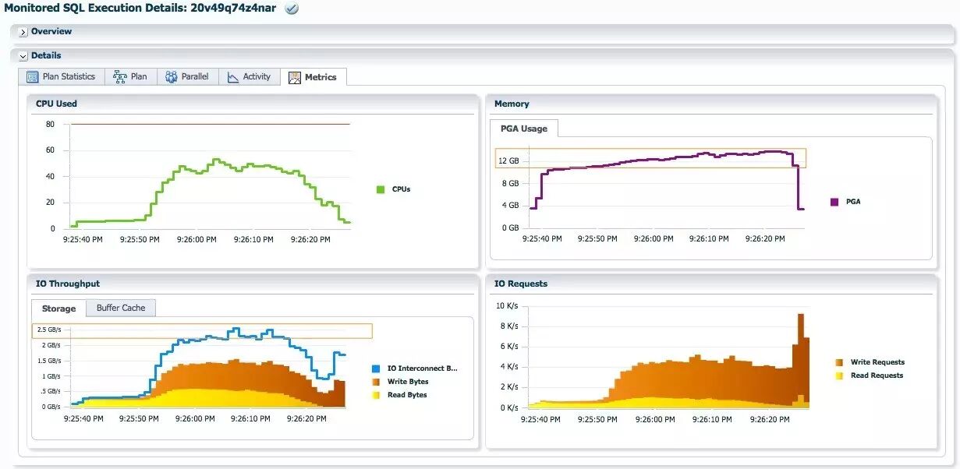Click the checkmark icon beside the SQL ID

[292, 9]
